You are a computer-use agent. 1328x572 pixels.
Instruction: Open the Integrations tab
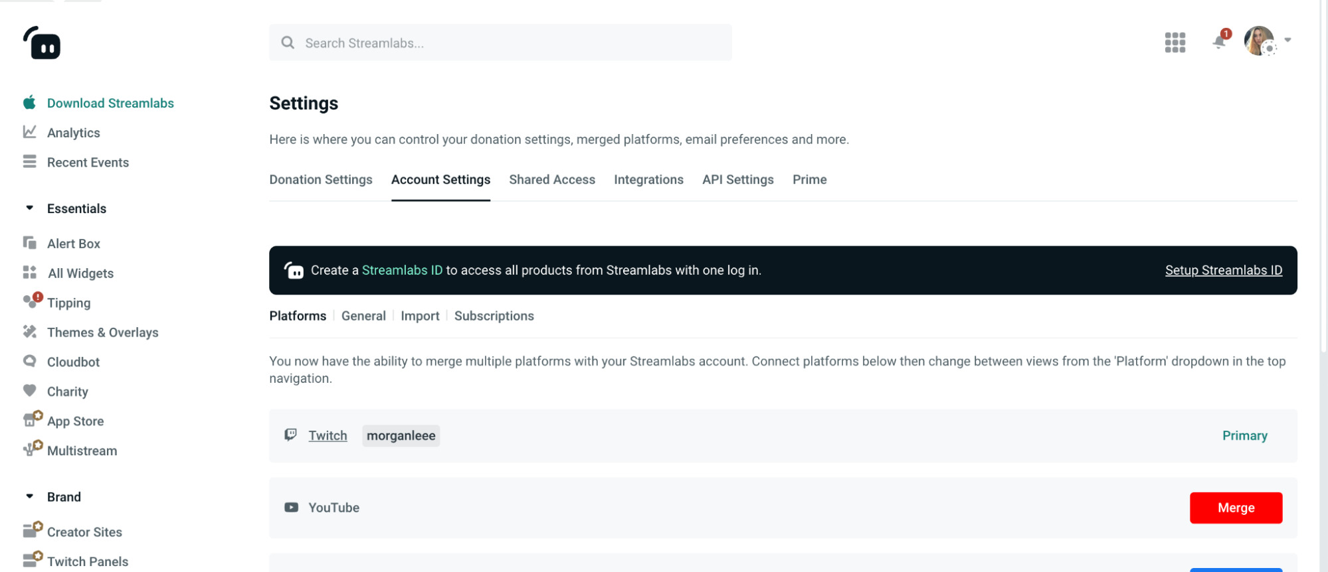point(648,179)
